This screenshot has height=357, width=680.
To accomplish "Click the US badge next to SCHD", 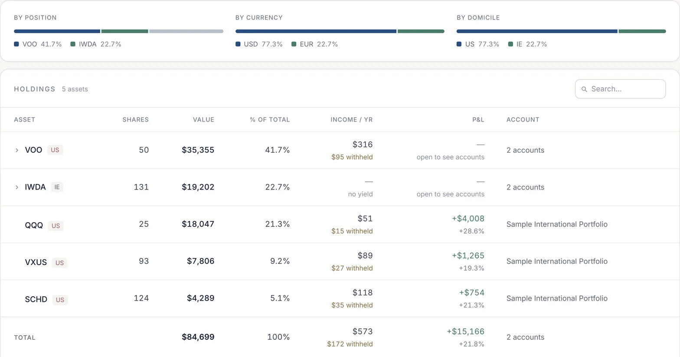I will pos(60,300).
